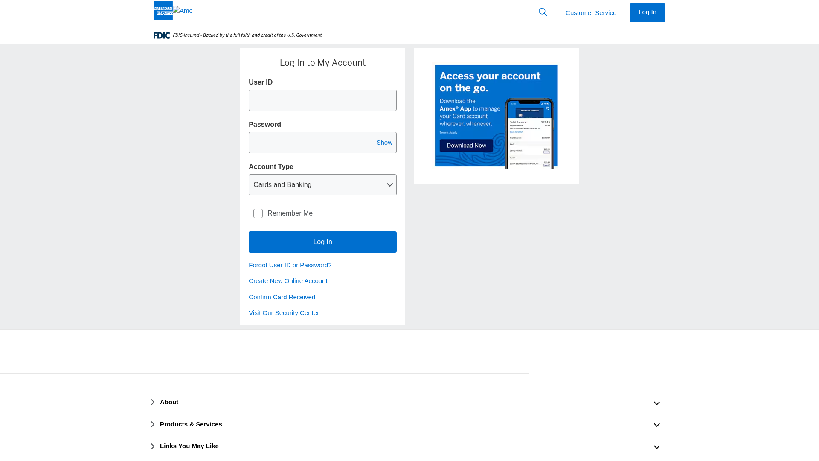The width and height of the screenshot is (819, 461).
Task: Open Customer Service link
Action: pyautogui.click(x=591, y=13)
